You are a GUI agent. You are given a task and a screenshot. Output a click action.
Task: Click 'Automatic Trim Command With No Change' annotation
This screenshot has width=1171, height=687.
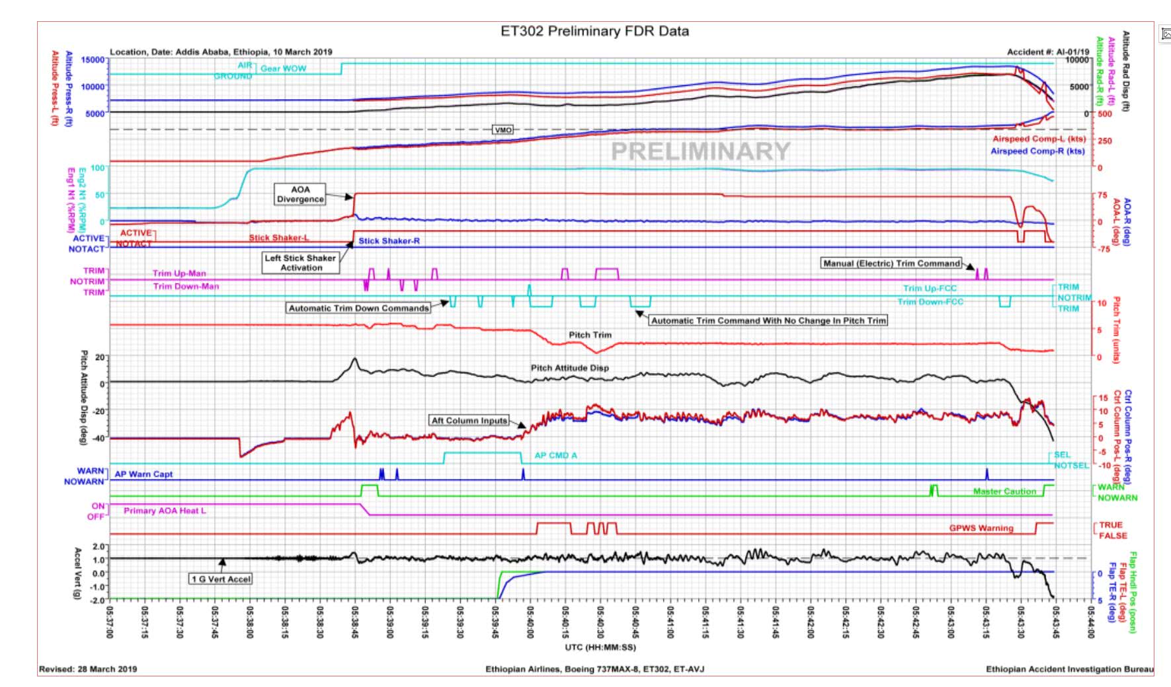coord(768,320)
